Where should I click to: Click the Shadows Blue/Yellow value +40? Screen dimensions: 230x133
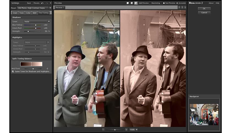click(x=45, y=25)
